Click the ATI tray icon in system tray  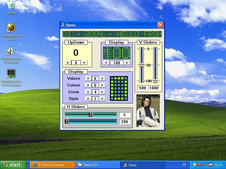tap(210, 165)
